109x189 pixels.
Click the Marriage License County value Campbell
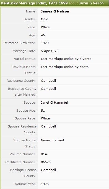(x=48, y=170)
